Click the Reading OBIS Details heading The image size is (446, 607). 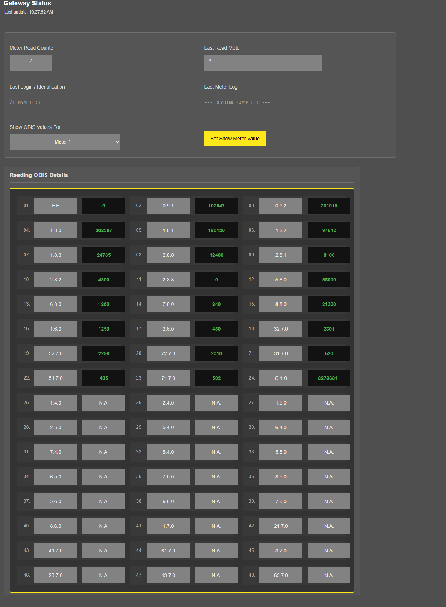39,175
